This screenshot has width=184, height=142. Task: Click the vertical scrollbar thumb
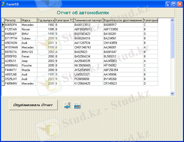[x=172, y=40]
